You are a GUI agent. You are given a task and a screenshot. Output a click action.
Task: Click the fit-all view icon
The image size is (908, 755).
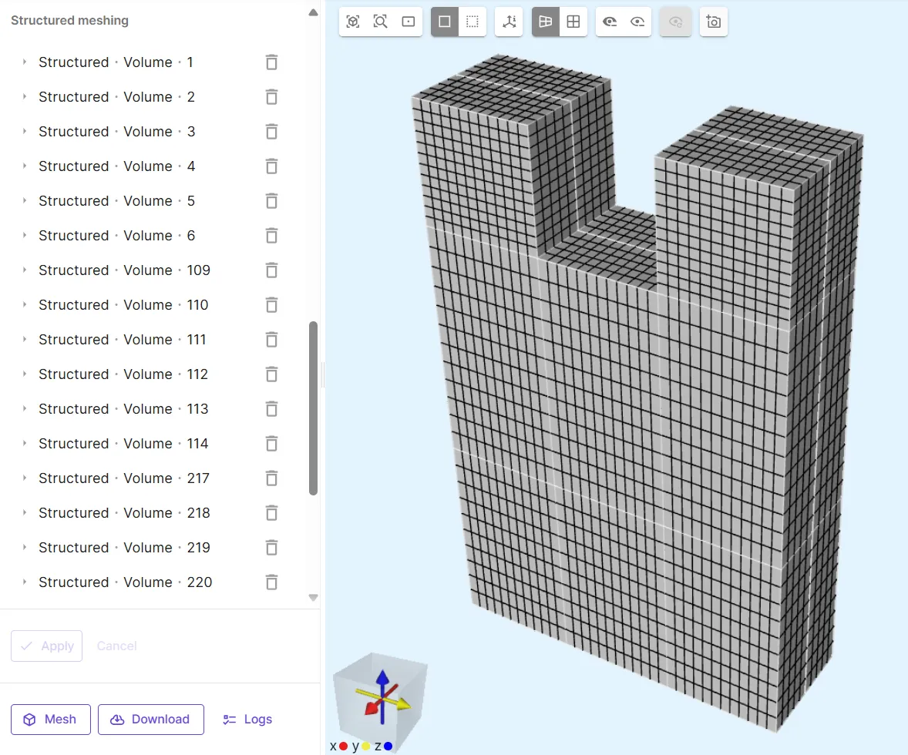(x=353, y=22)
